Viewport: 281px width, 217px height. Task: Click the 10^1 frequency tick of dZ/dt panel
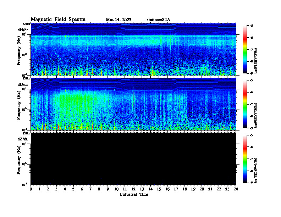pos(24,144)
